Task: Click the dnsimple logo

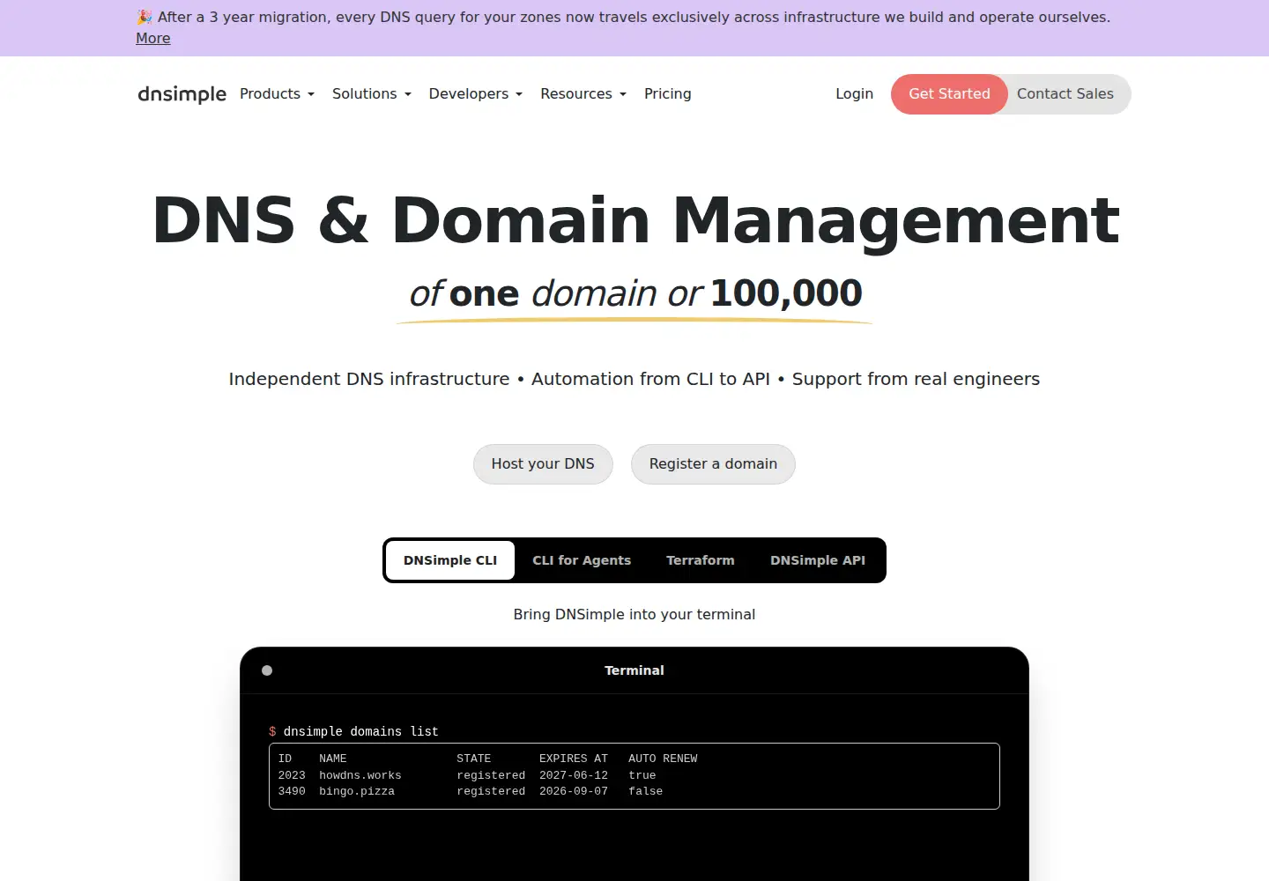Action: 182,94
